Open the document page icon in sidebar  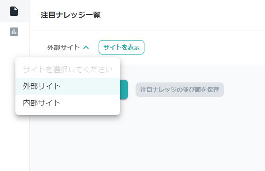(14, 11)
